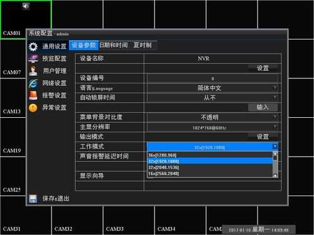Click the 设备编号 input field

click(x=212, y=78)
